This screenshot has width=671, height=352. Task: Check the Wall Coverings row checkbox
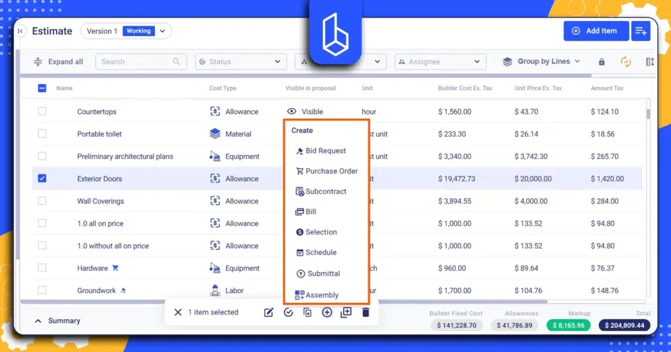click(42, 201)
